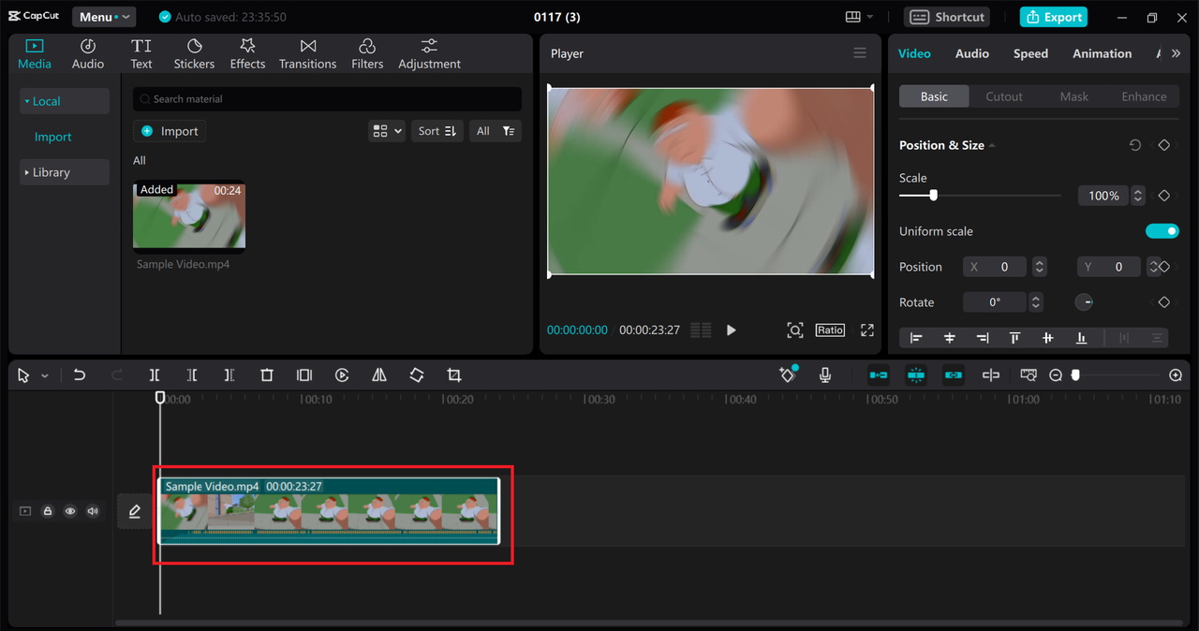Click the preview zoom-fit icon
Screen dimensions: 1199x631
pos(794,330)
